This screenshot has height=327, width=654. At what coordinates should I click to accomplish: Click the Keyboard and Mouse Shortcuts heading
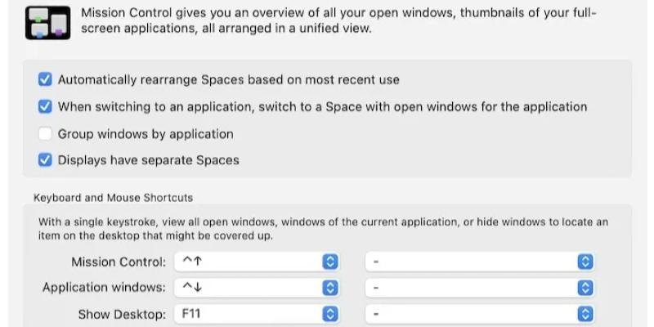pyautogui.click(x=113, y=197)
